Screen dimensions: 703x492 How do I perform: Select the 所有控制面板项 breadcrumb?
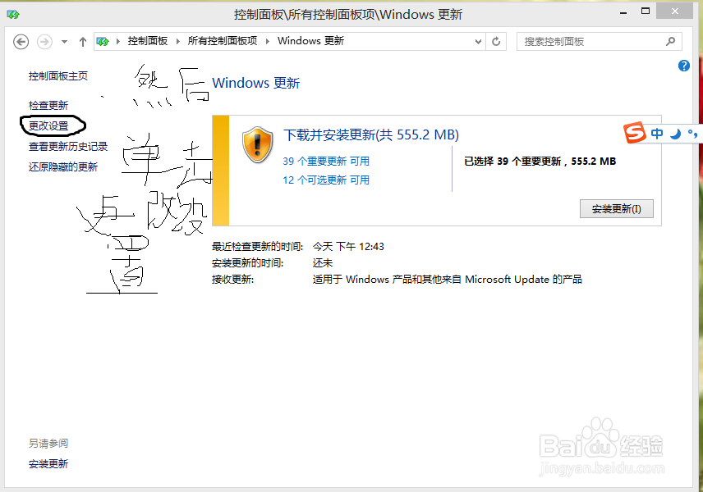[x=223, y=41]
